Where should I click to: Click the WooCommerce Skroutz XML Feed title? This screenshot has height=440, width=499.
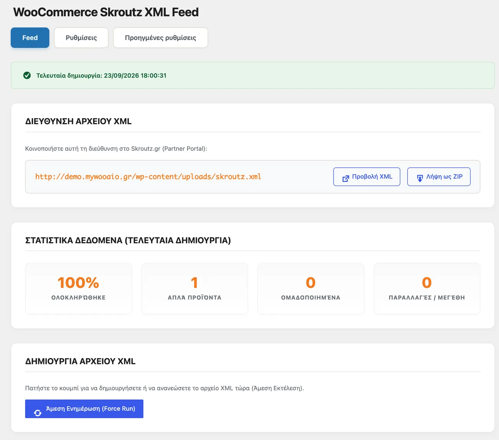click(106, 12)
